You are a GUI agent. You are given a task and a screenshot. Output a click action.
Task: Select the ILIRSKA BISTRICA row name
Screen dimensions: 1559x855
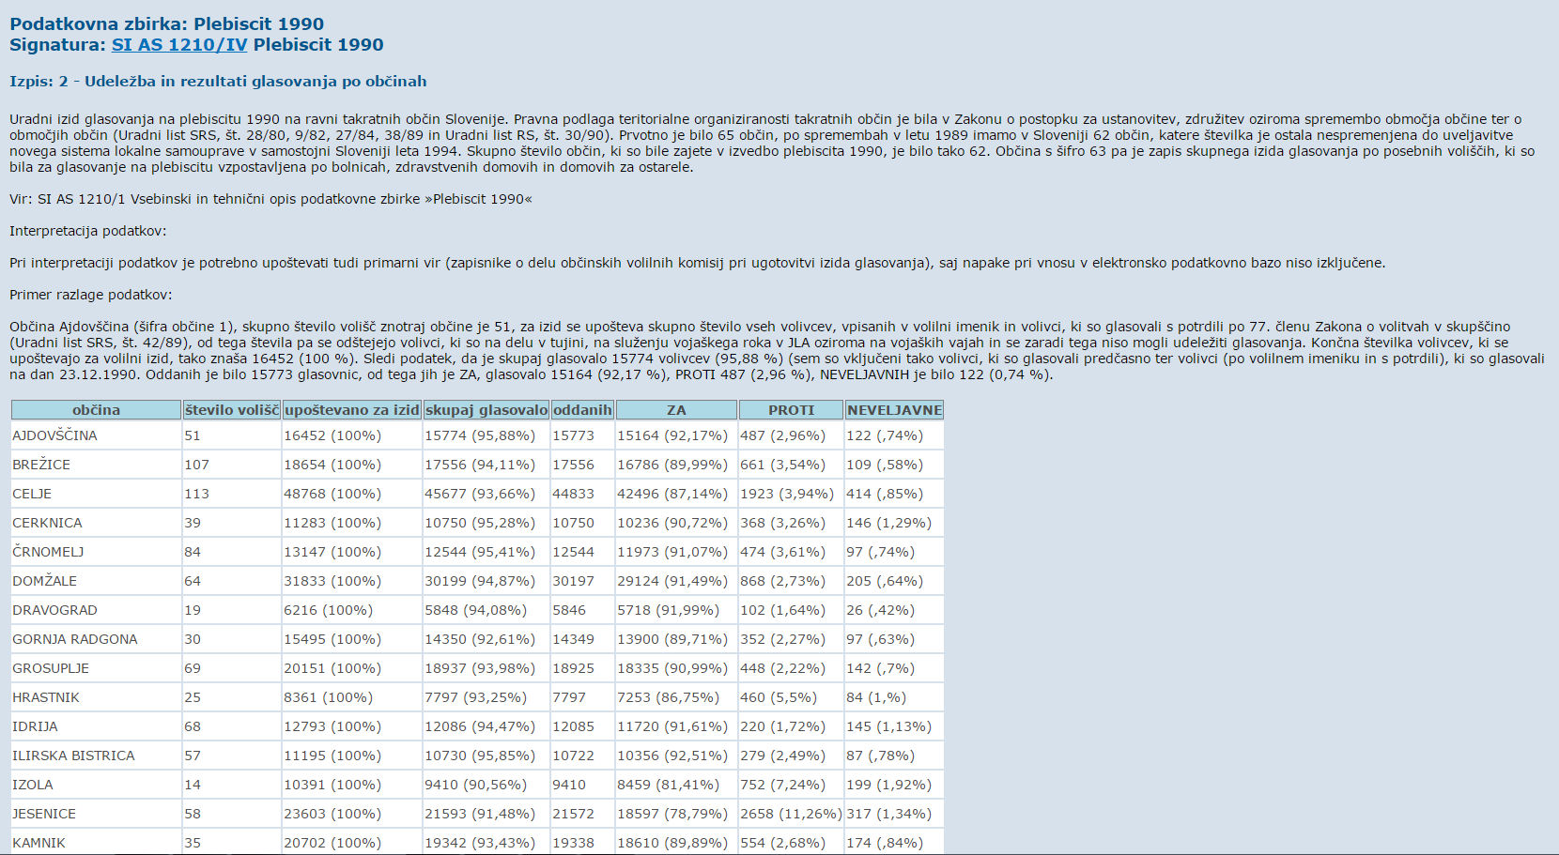tap(73, 756)
